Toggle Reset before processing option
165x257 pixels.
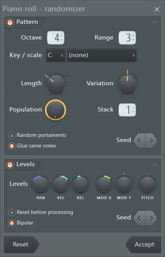click(x=12, y=212)
